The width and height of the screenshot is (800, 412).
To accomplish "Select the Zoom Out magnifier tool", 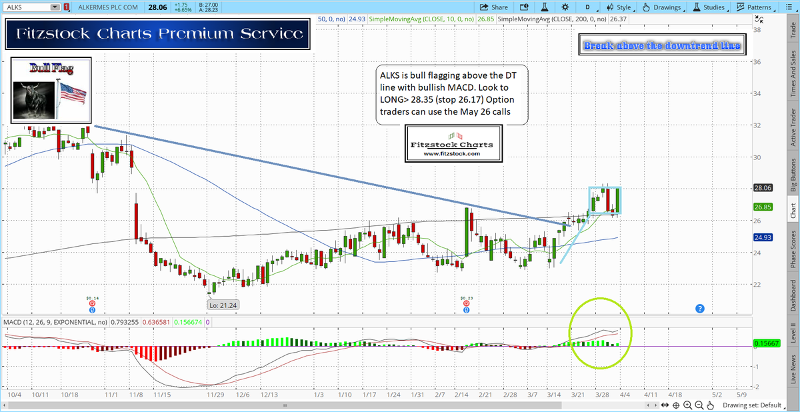I will [699, 405].
